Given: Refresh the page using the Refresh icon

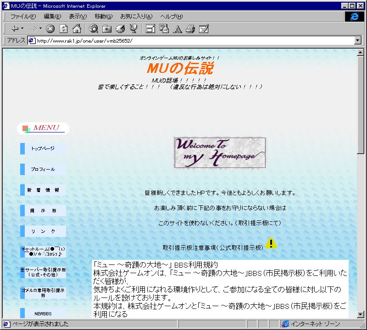Looking at the screenshot, I should click(63, 29).
